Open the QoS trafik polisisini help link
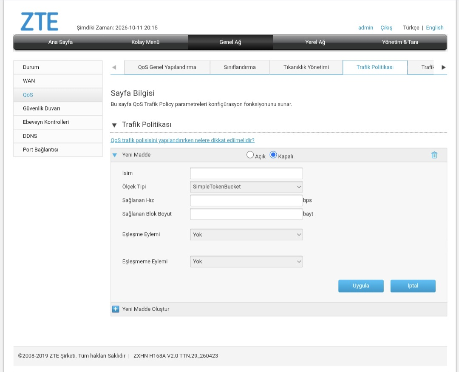Viewport: 459px width, 372px height. tap(182, 140)
